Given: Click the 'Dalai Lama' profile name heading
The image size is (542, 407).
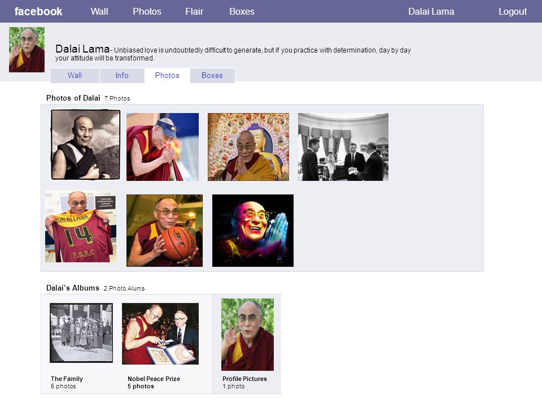Looking at the screenshot, I should coord(82,49).
